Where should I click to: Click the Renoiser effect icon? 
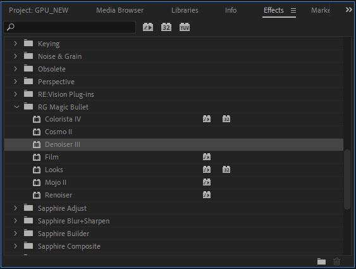coord(37,195)
